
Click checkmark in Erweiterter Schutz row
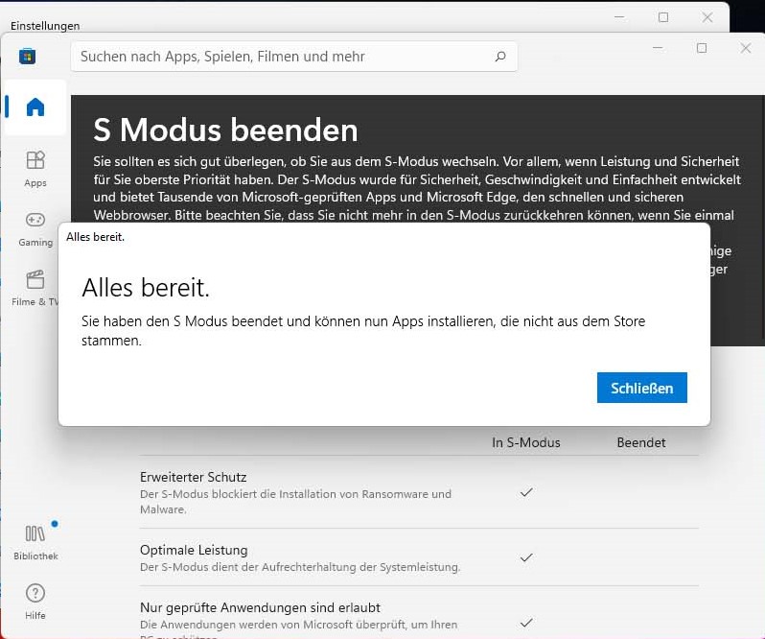click(526, 492)
